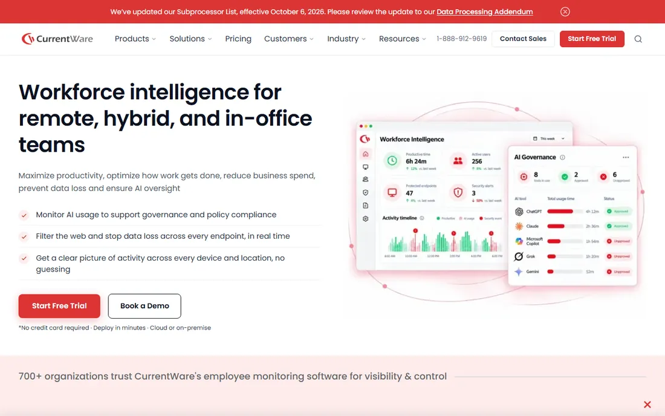Expand the Products menu
Screen dimensions: 665x416
point(135,39)
